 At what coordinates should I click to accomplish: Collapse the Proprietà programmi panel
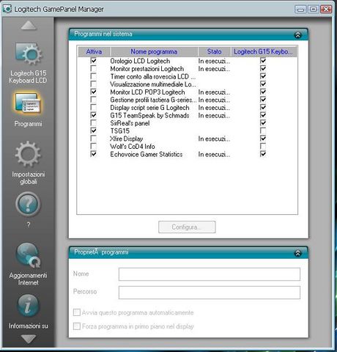point(297,253)
